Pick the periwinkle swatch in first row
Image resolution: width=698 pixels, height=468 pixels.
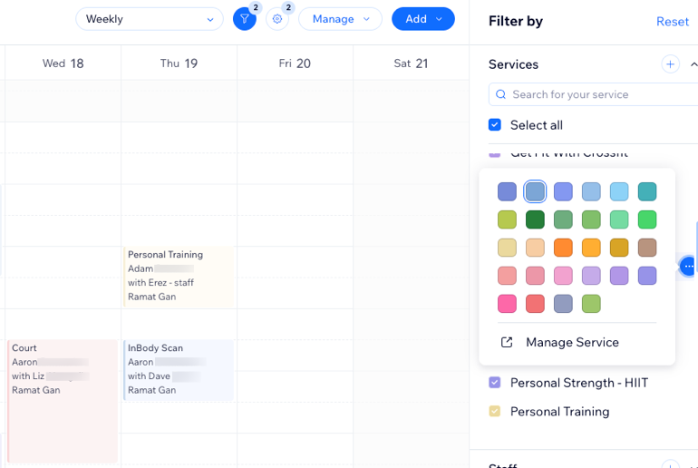click(x=563, y=191)
